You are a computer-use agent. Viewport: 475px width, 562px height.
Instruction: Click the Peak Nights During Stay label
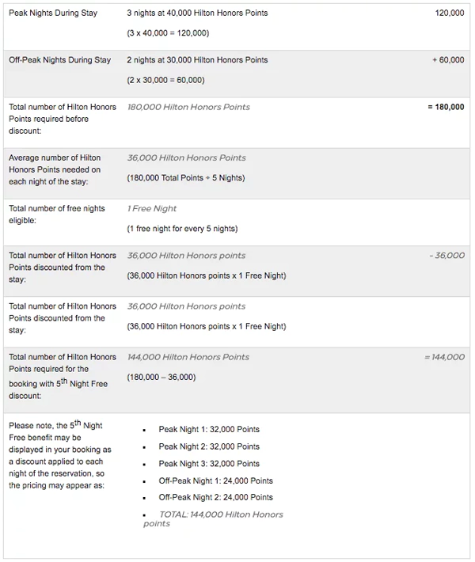[x=53, y=13]
